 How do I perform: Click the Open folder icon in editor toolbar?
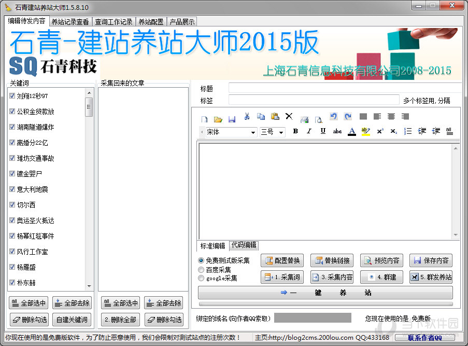[x=218, y=119]
